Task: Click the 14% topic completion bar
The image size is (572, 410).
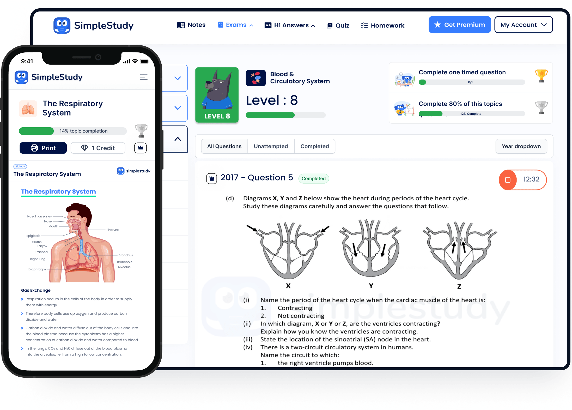Action: coord(73,131)
